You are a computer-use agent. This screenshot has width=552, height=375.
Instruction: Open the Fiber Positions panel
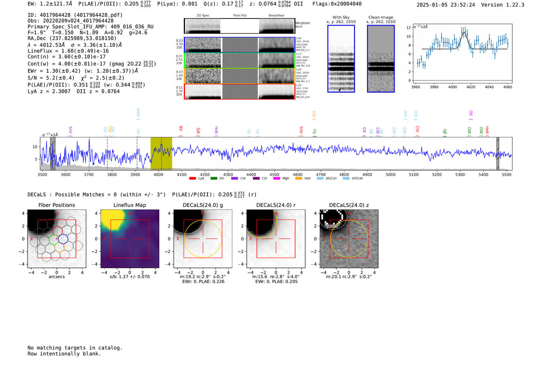57,239
